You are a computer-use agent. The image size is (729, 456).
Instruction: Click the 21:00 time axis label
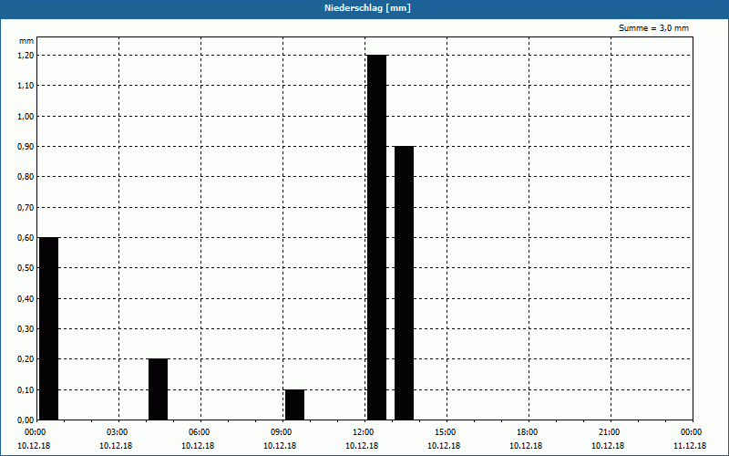[x=611, y=432]
